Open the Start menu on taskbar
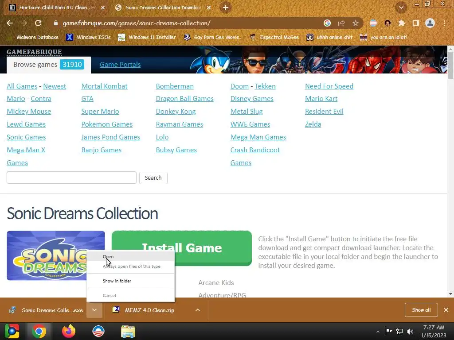This screenshot has height=340, width=454. [12, 331]
